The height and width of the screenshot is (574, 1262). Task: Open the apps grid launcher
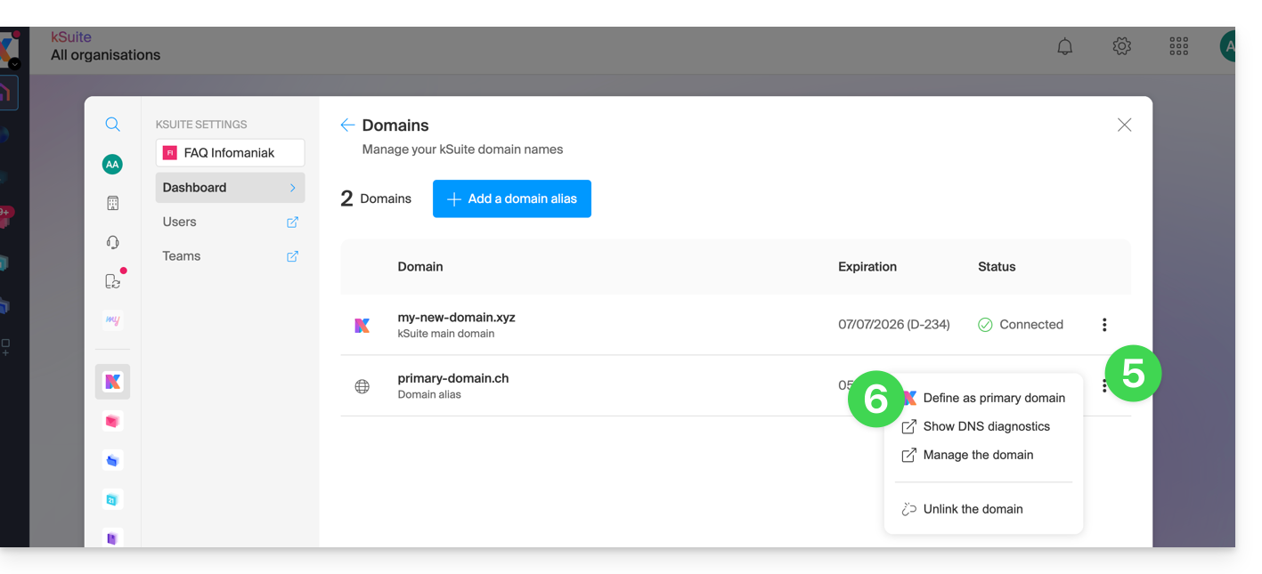click(x=1178, y=46)
